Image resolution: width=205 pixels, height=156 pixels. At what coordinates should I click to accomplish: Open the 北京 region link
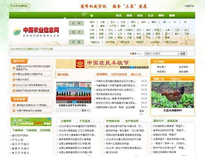[x=92, y=30]
